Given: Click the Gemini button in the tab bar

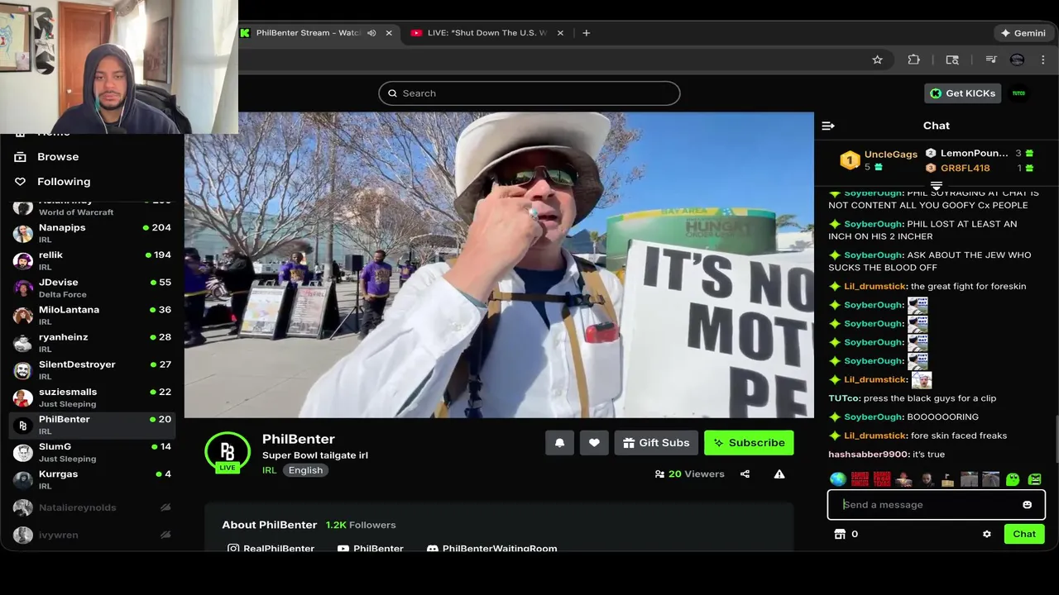Looking at the screenshot, I should [1023, 33].
